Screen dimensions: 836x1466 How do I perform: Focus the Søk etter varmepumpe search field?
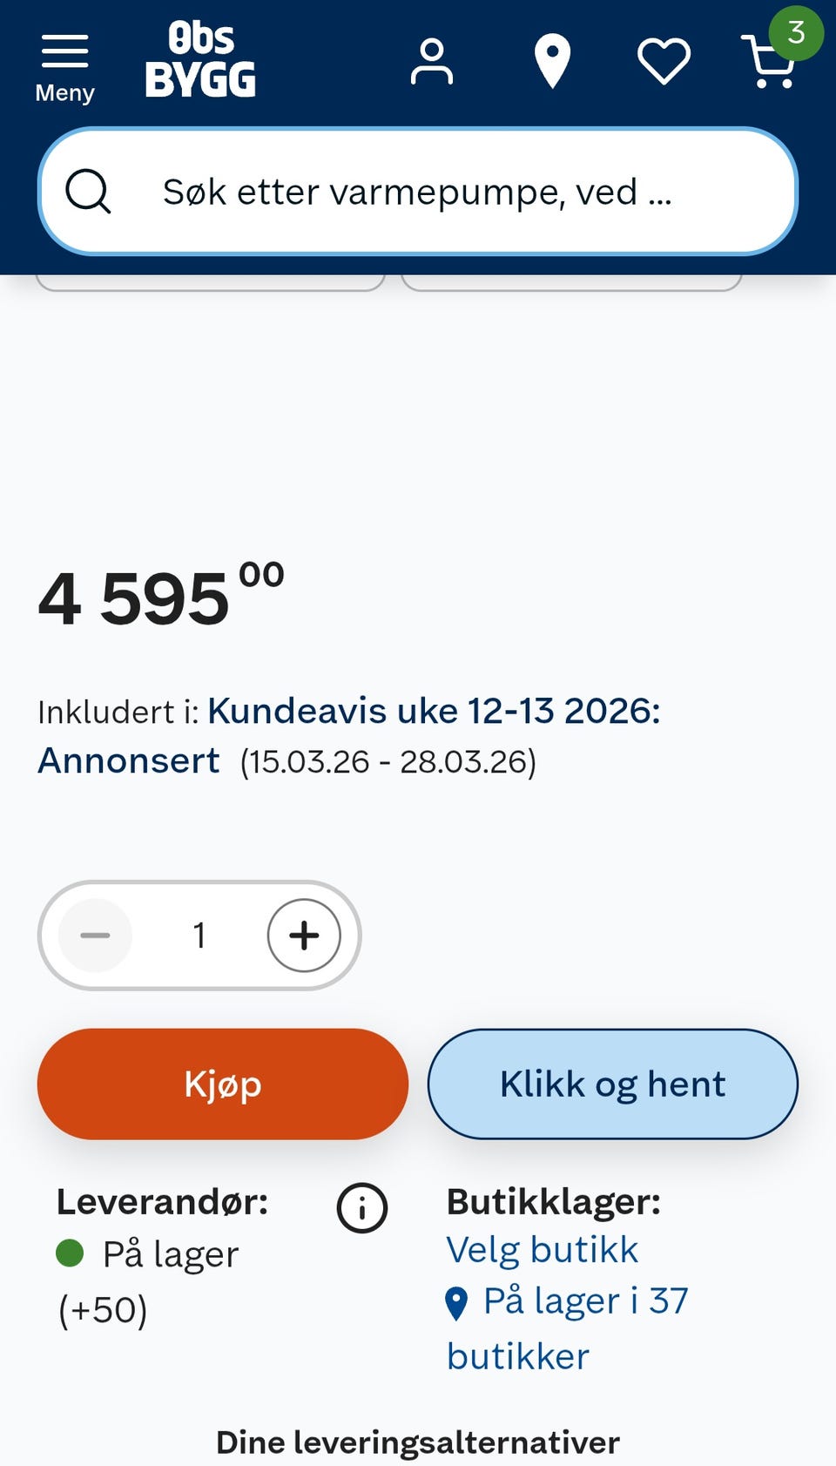(x=418, y=192)
